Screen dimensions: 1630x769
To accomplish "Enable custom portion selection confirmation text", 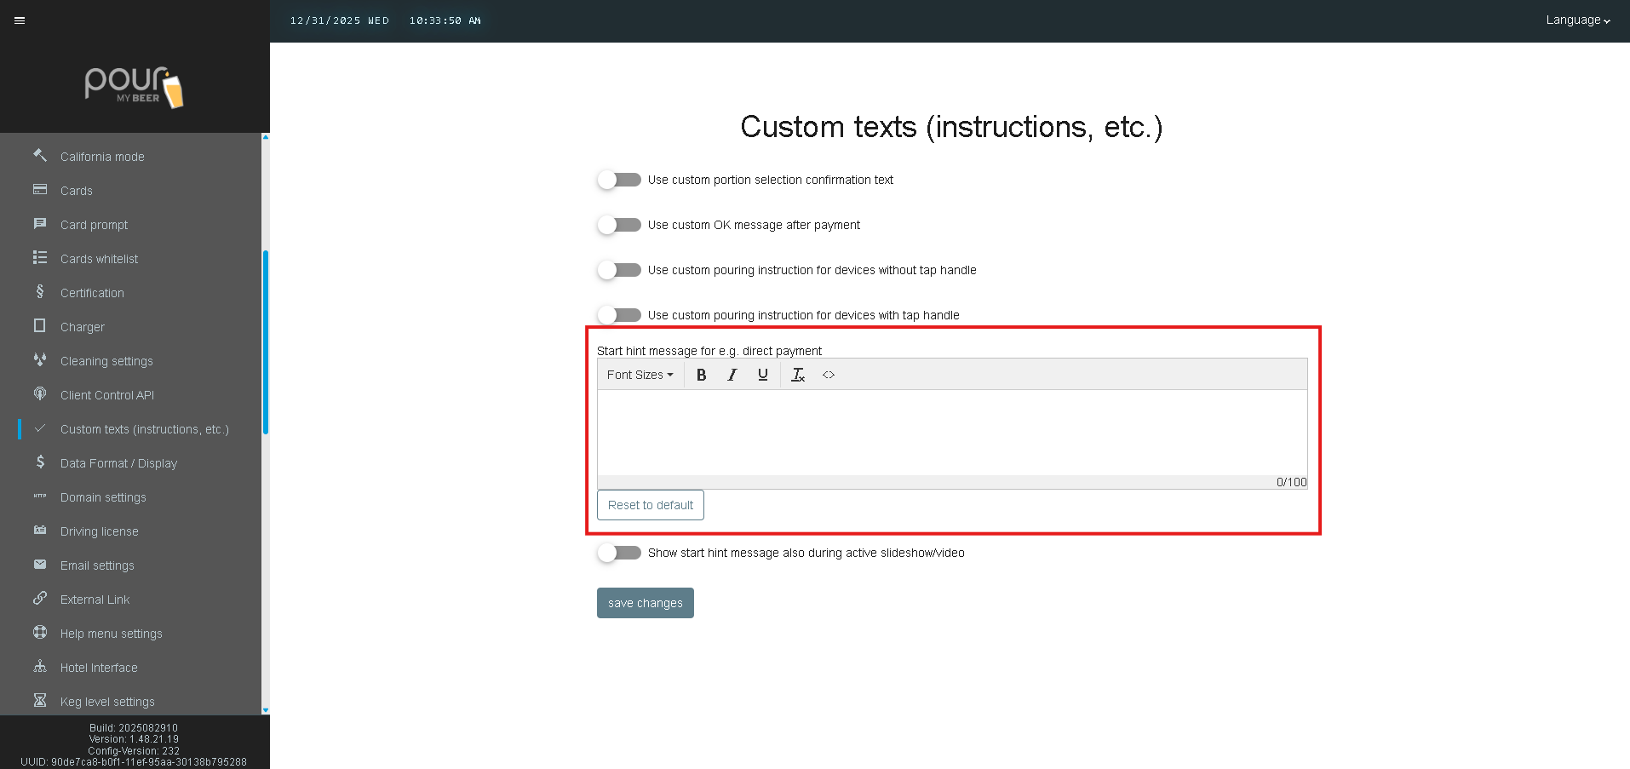I will click(x=619, y=180).
